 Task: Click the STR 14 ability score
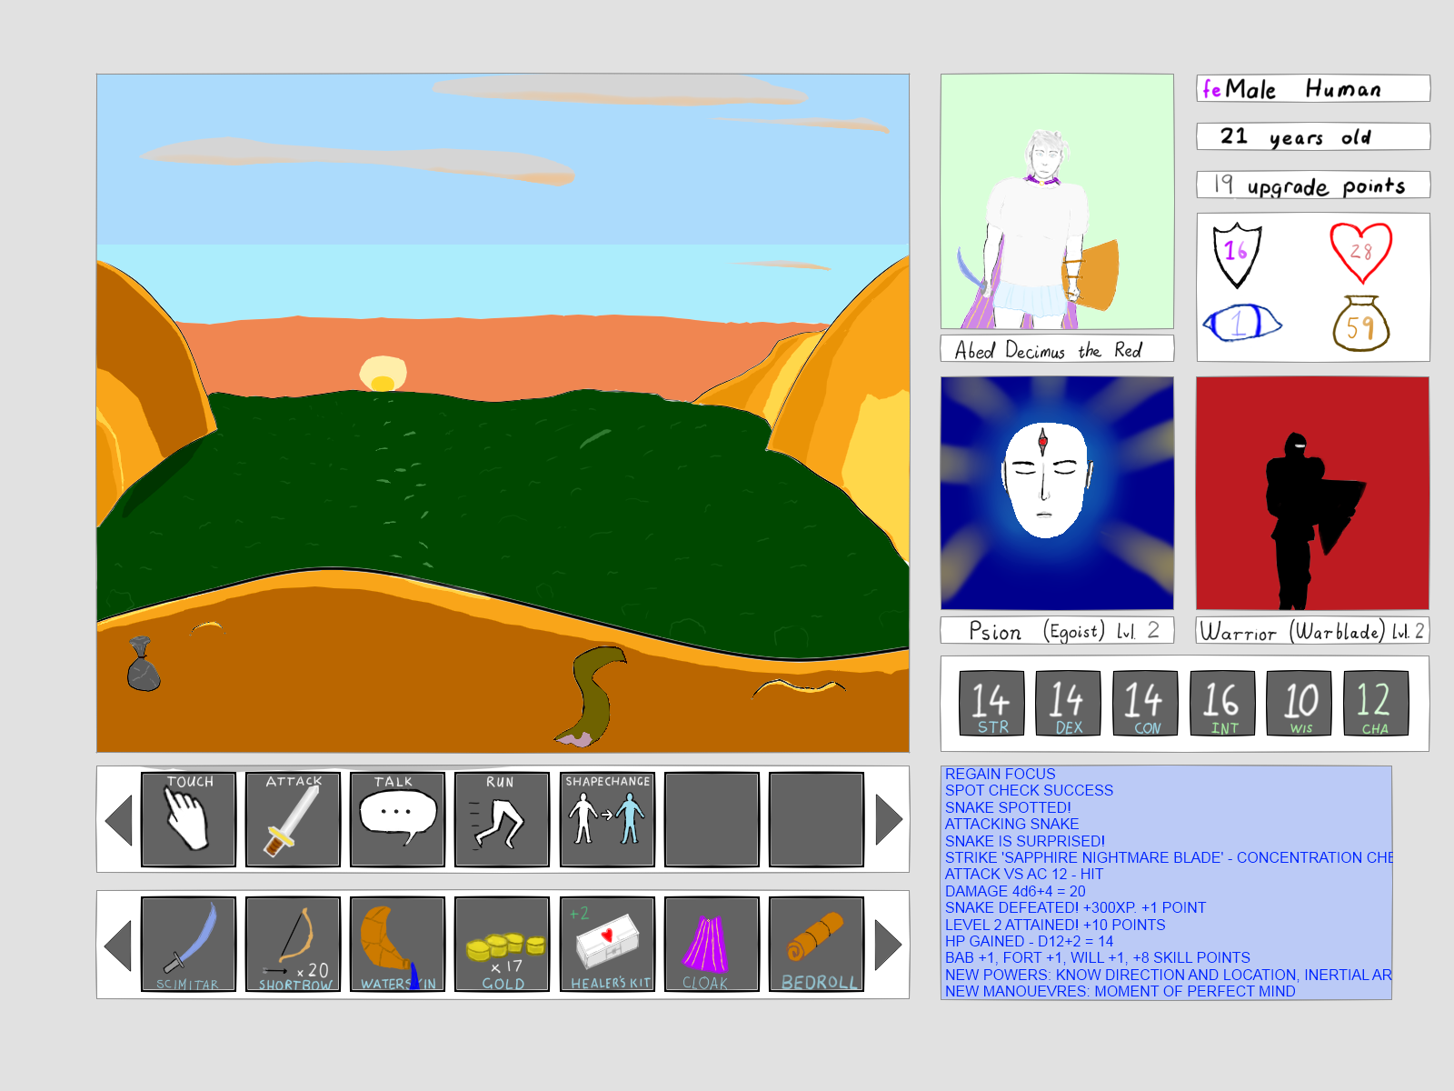pyautogui.click(x=991, y=703)
